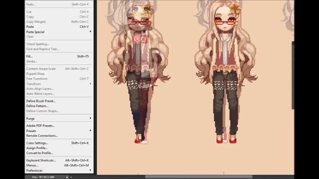Choose Paste from the Edit menu

[x=59, y=27]
